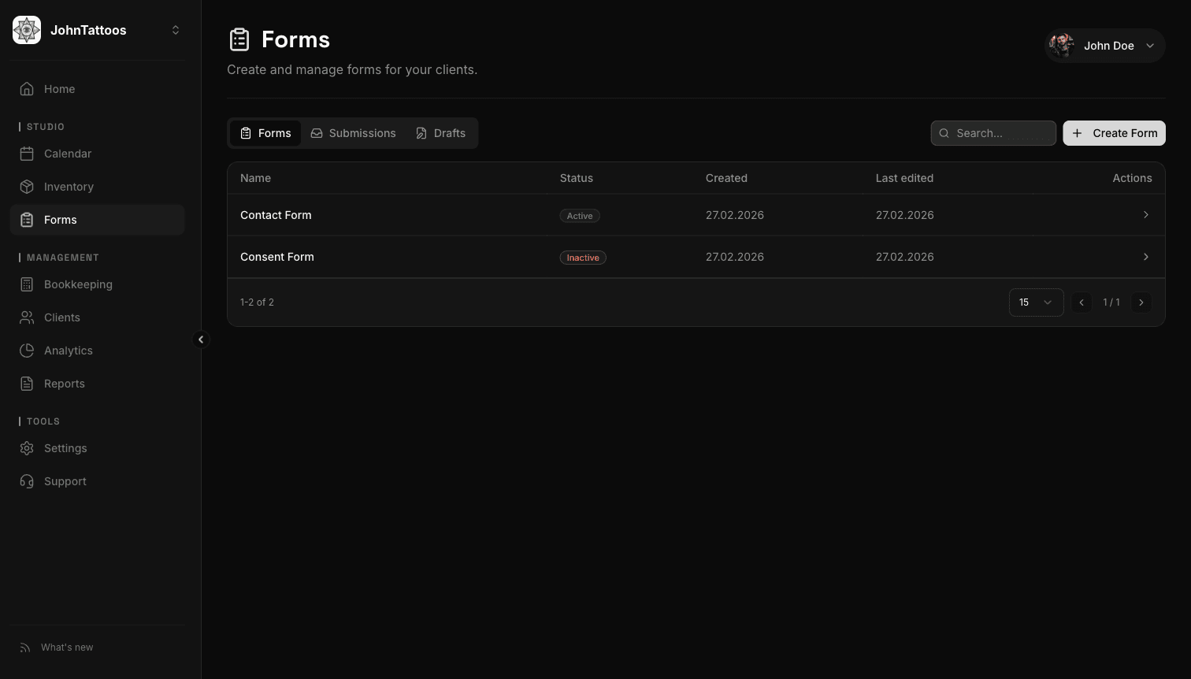The height and width of the screenshot is (679, 1191).
Task: Open the studio switcher chevrons
Action: click(x=176, y=30)
